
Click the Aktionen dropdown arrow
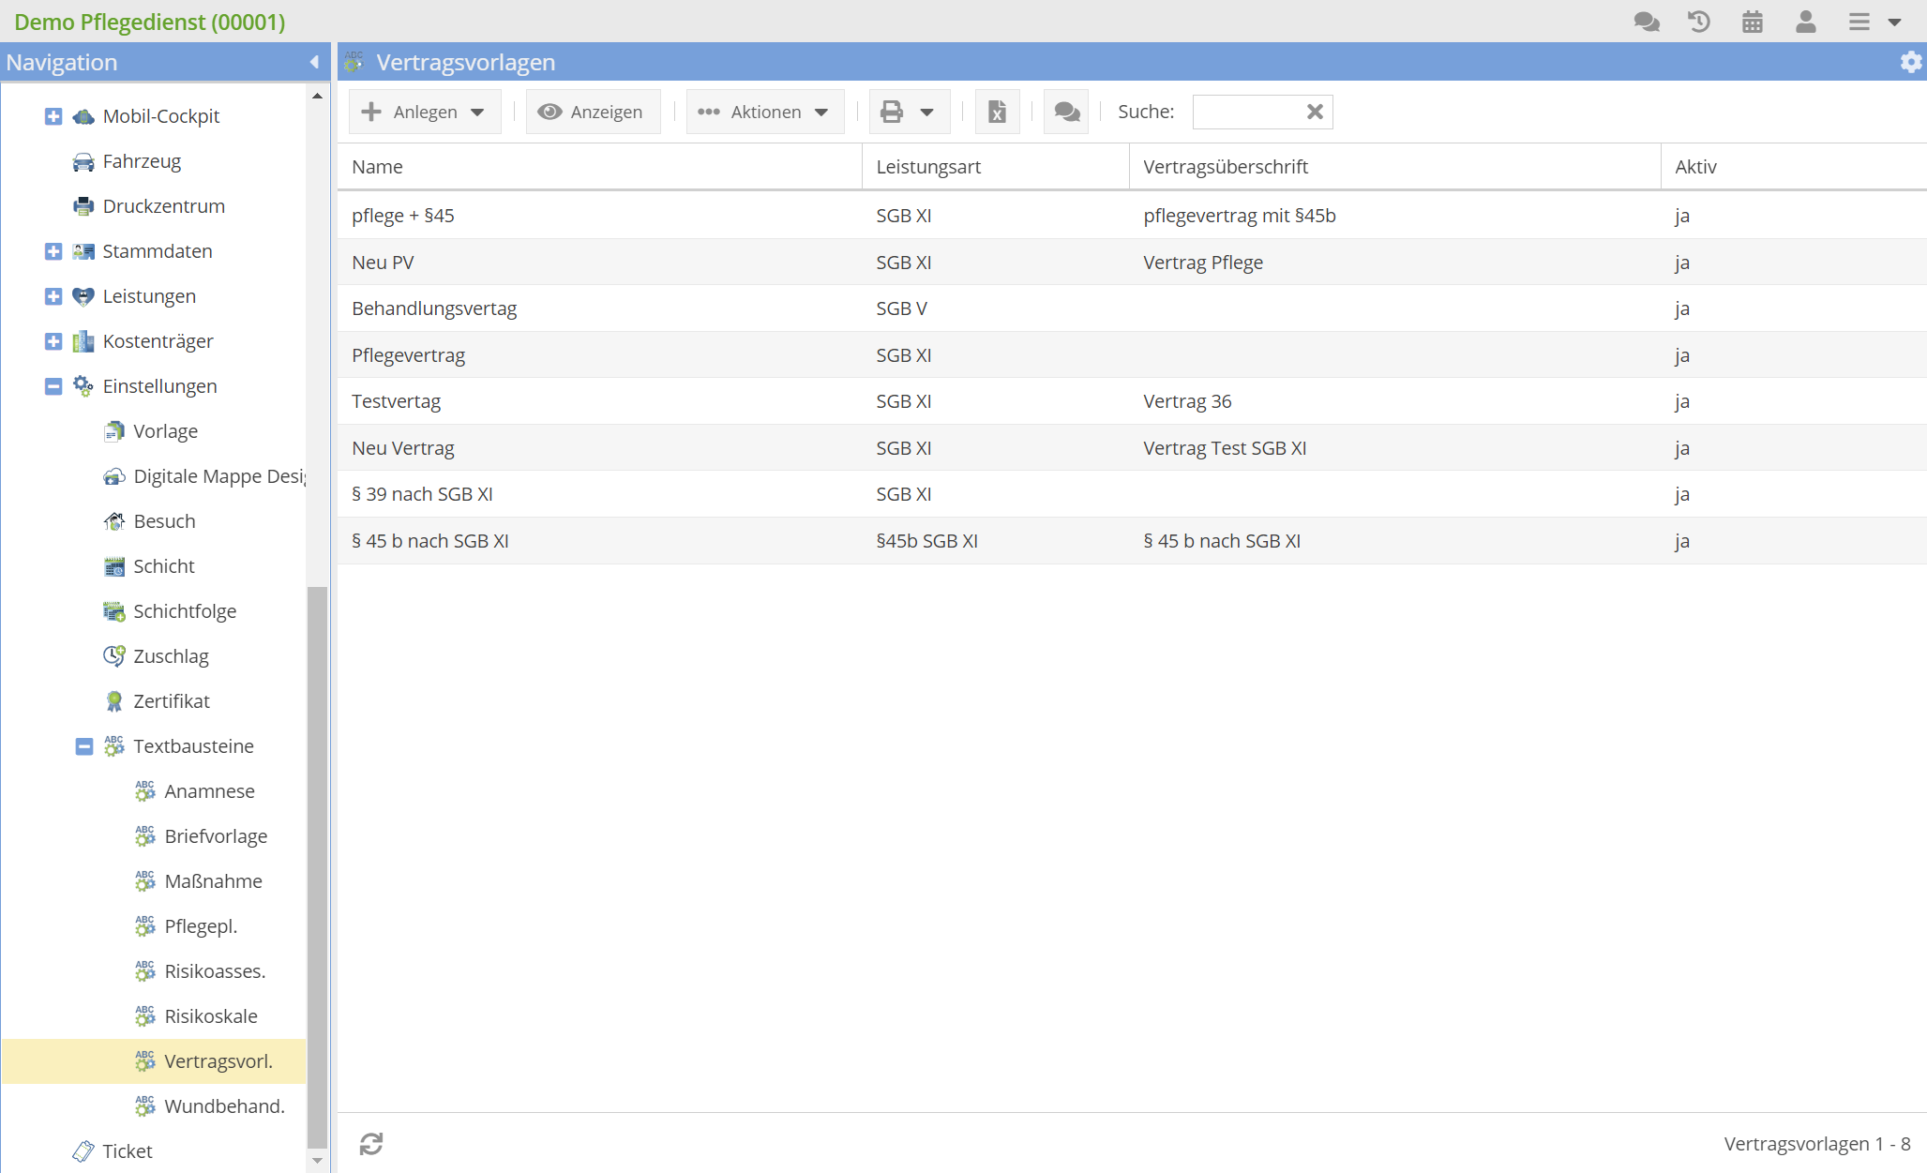823,112
